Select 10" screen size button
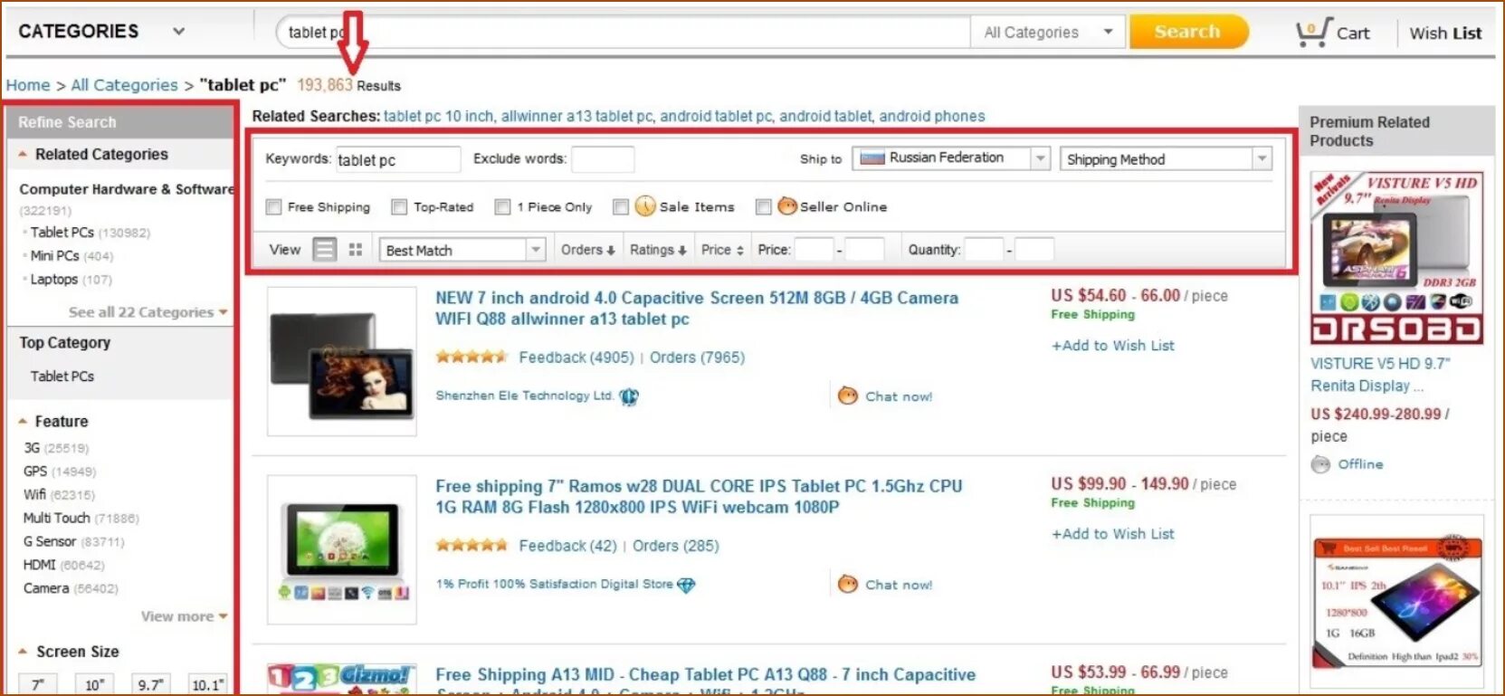Viewport: 1505px width, 696px height. 95,685
